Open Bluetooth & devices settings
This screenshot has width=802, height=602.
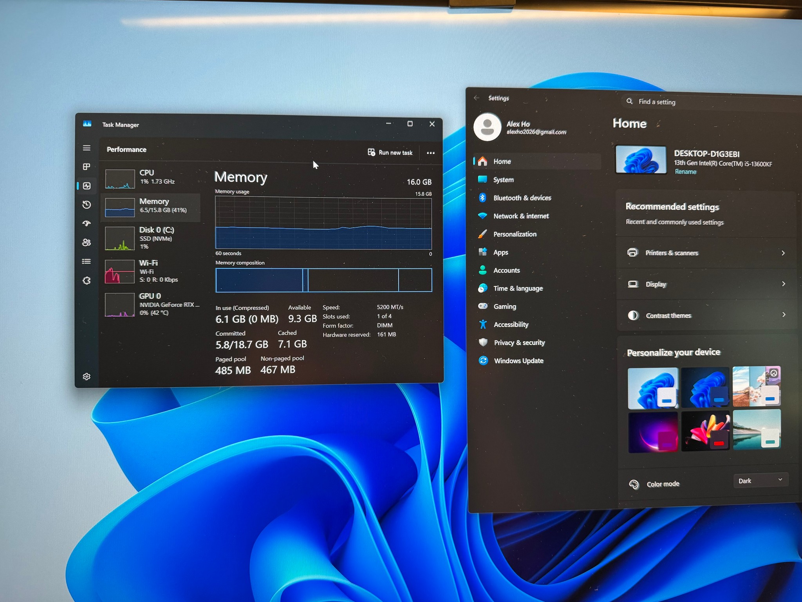pos(537,198)
